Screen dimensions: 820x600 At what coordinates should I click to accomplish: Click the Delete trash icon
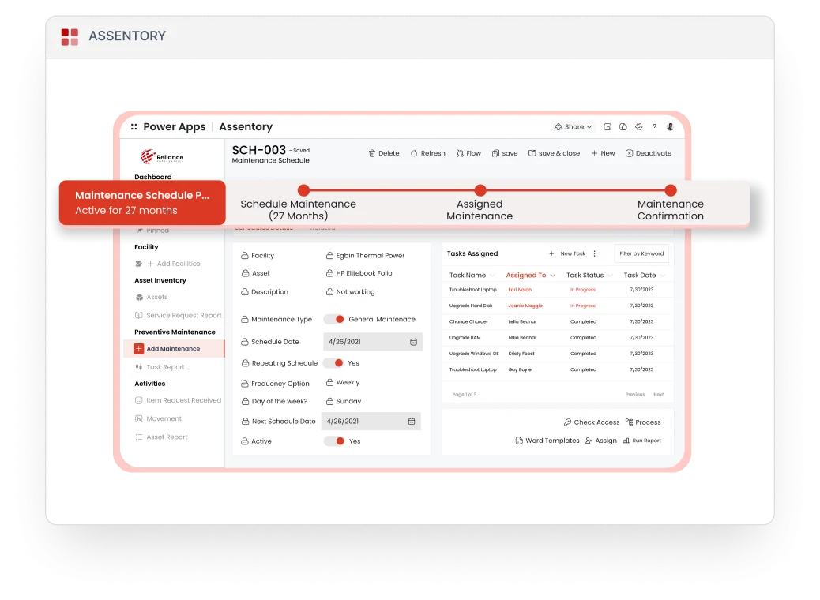[372, 153]
